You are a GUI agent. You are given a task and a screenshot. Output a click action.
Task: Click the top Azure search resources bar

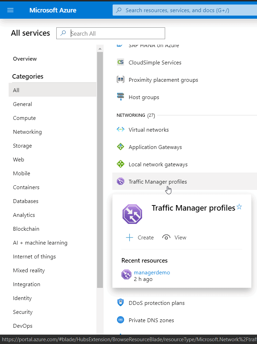click(x=185, y=10)
